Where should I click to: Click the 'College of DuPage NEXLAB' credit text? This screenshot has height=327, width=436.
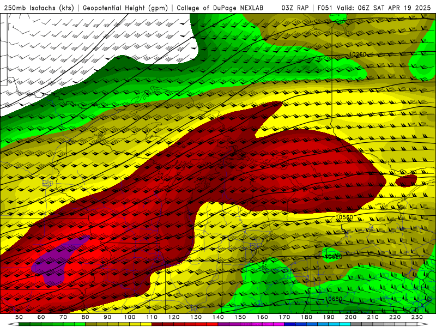220,8
